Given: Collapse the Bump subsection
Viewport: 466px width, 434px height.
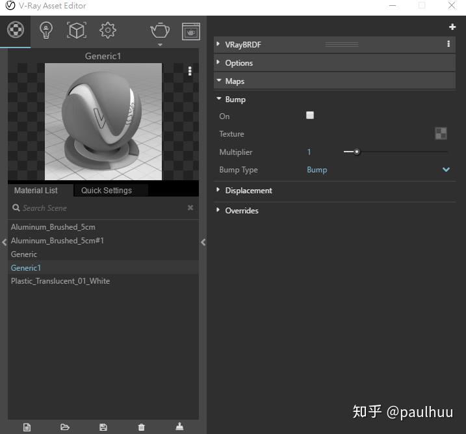Looking at the screenshot, I should tap(219, 98).
